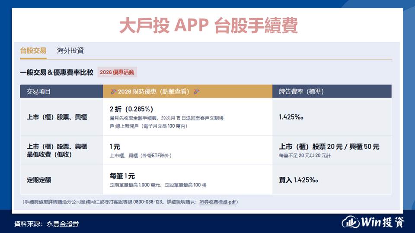The width and height of the screenshot is (415, 233).
Task: Open the 證券收費標準.pdf link
Action: click(x=217, y=202)
